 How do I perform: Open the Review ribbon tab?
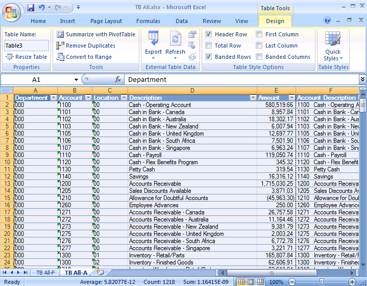tap(212, 21)
